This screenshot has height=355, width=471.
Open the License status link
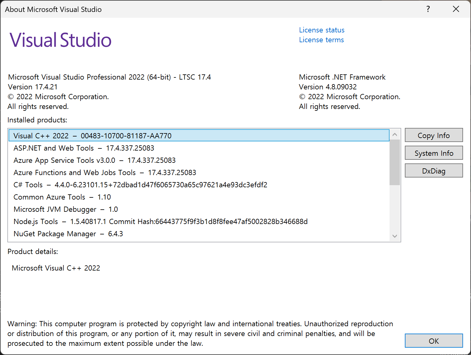click(x=322, y=30)
